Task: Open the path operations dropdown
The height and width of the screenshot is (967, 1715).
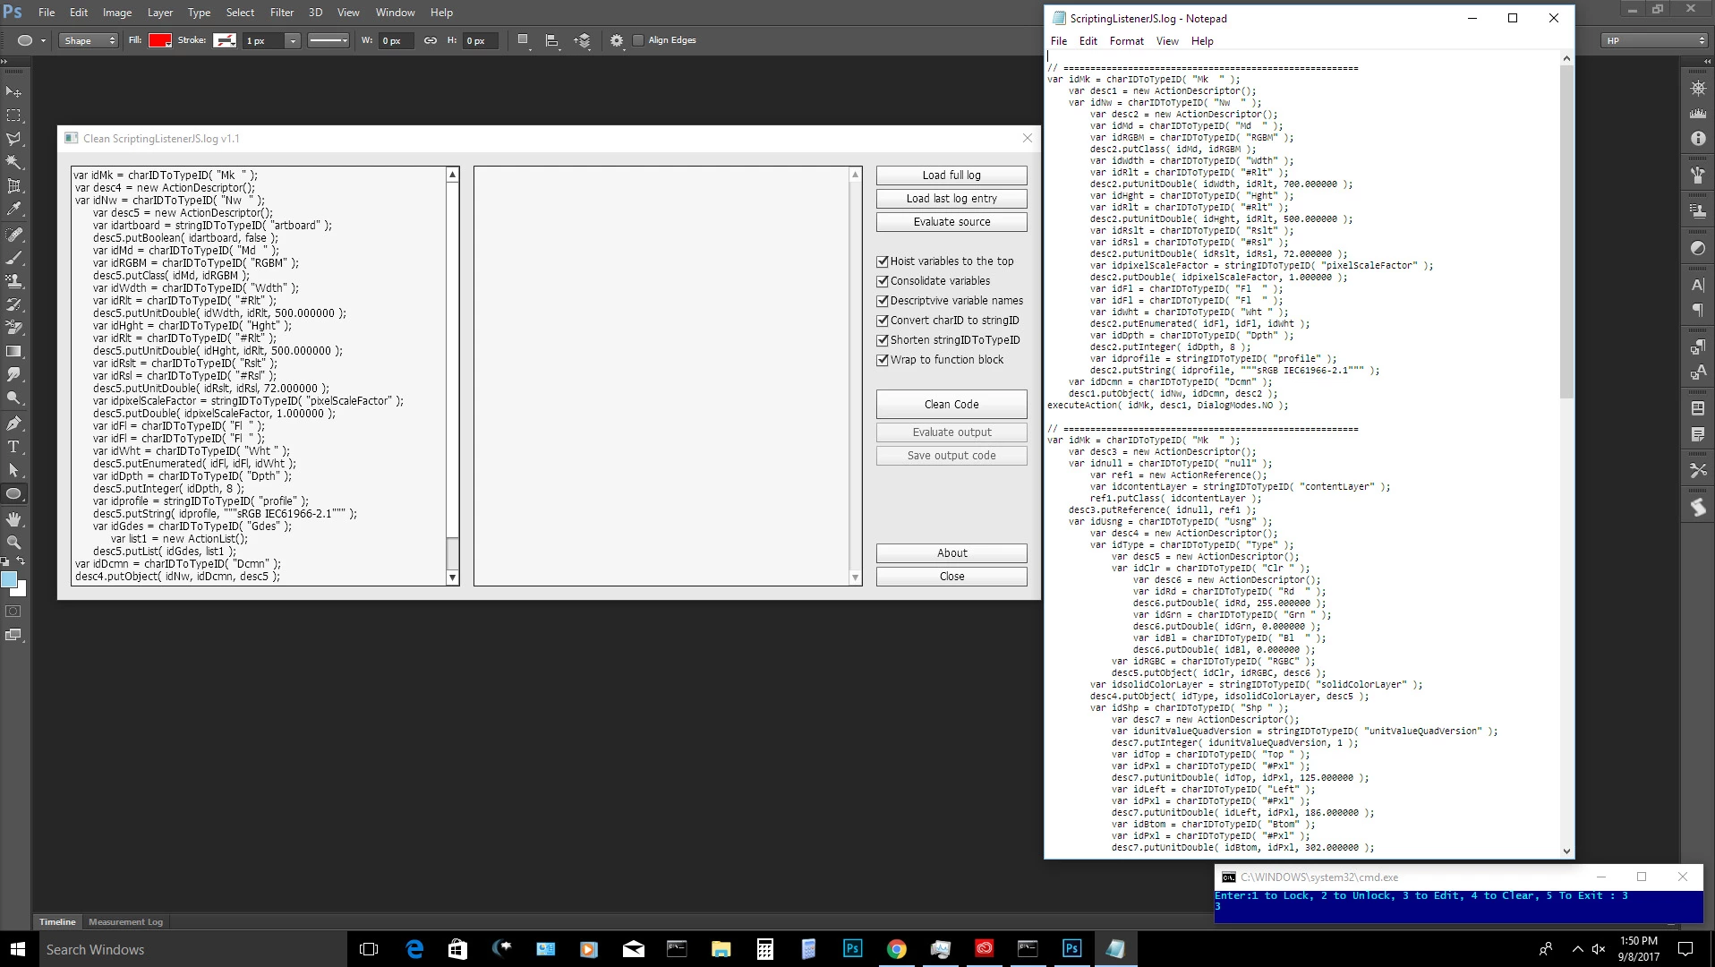Action: [x=524, y=40]
